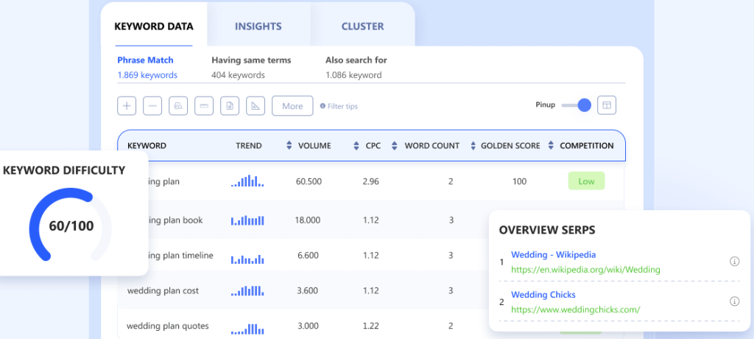Click the 3.600 volume value
Image resolution: width=754 pixels, height=339 pixels.
(308, 291)
